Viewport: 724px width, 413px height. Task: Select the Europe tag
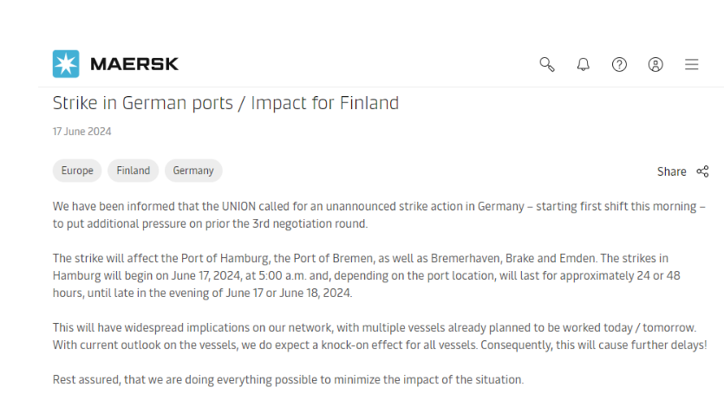(x=77, y=171)
